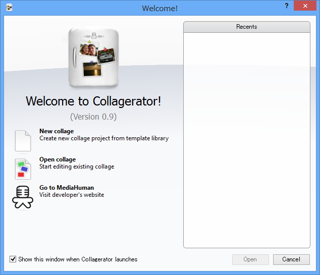Click the New collage heading

coord(57,131)
